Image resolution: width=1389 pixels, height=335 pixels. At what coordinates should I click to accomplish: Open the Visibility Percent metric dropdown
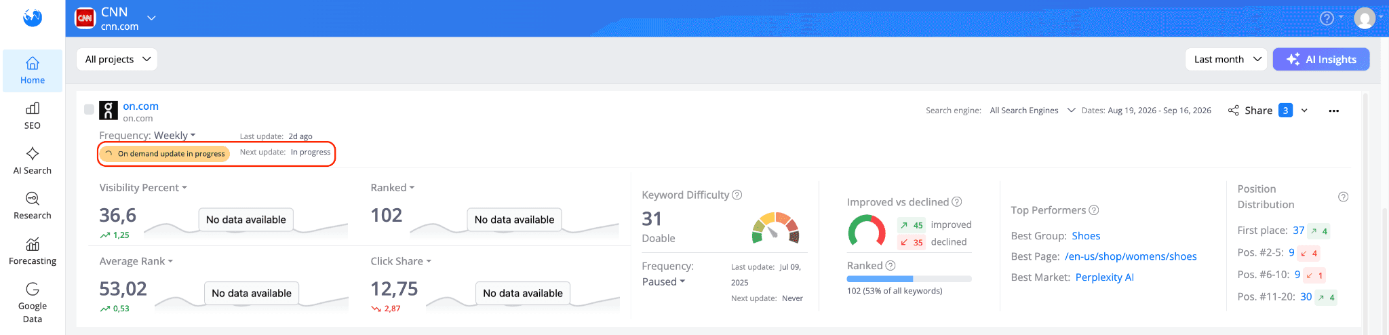pos(143,188)
